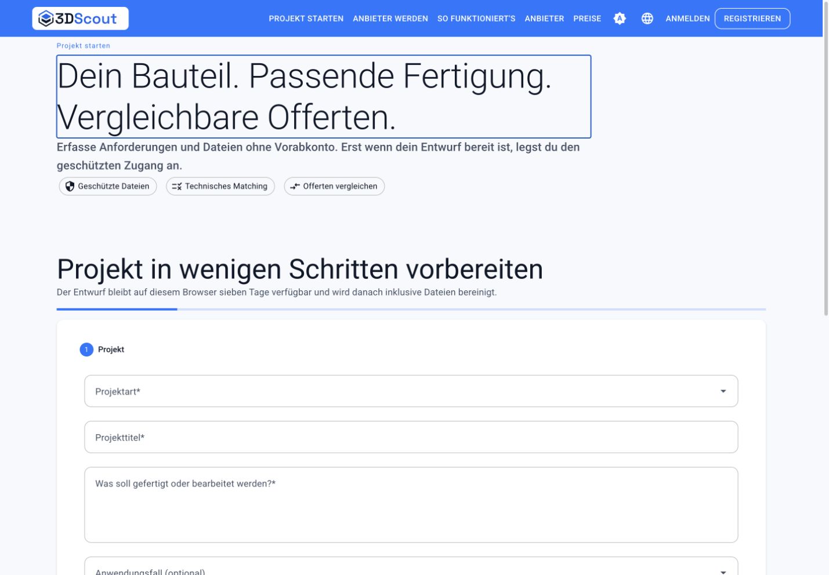Click into the Was soll gefertigt textarea
829x575 pixels.
point(411,505)
